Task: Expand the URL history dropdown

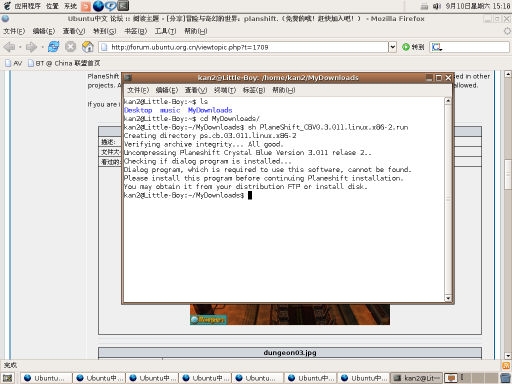Action: 392,47
